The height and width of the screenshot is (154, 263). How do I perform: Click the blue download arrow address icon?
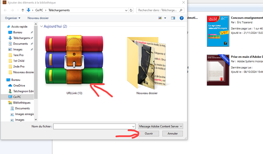point(28,10)
